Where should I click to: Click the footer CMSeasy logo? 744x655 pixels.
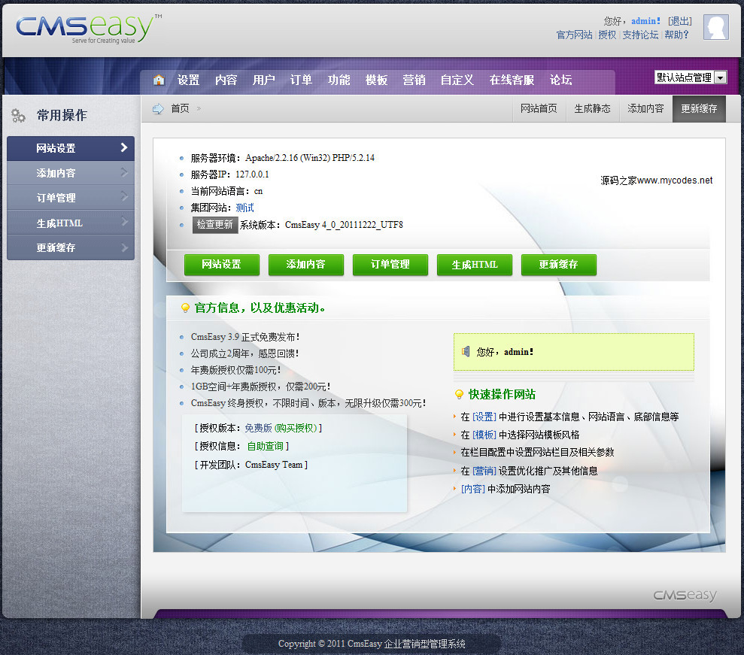coord(685,595)
